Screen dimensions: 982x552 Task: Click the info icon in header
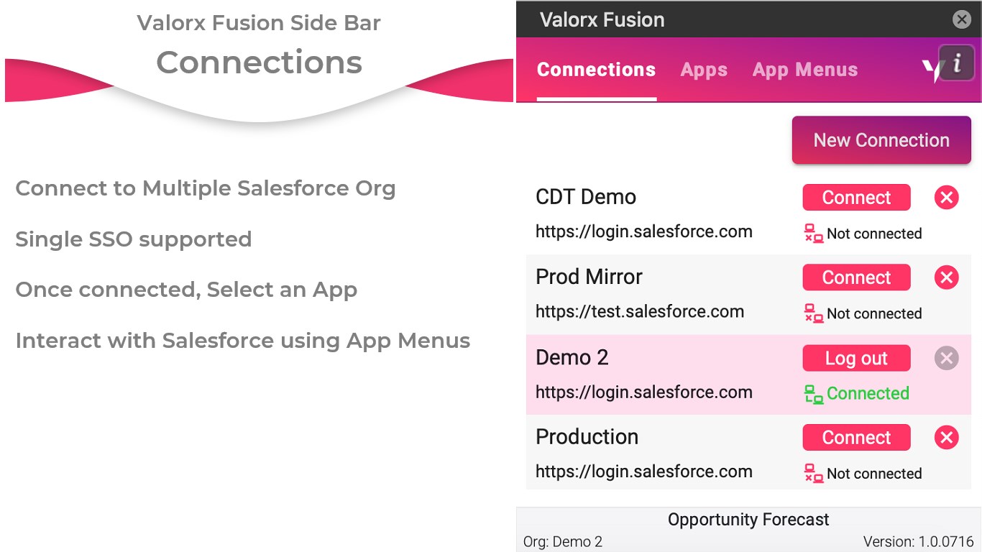[956, 64]
